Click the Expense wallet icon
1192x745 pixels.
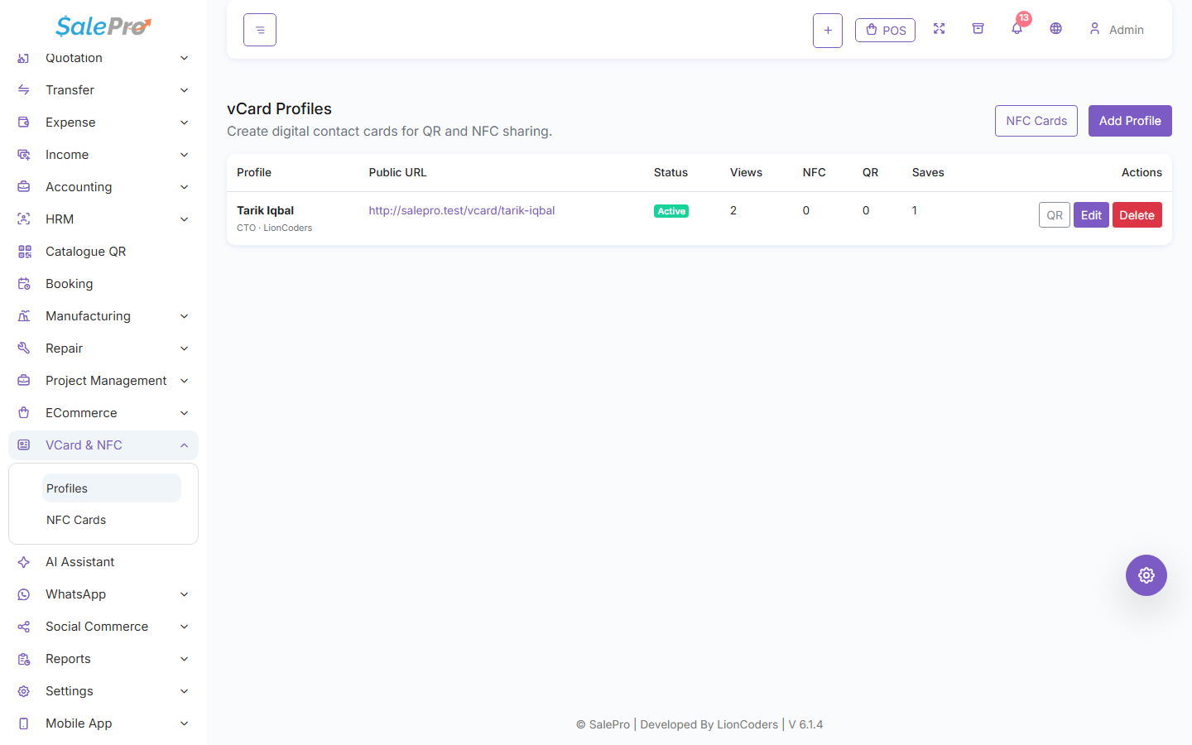[24, 123]
